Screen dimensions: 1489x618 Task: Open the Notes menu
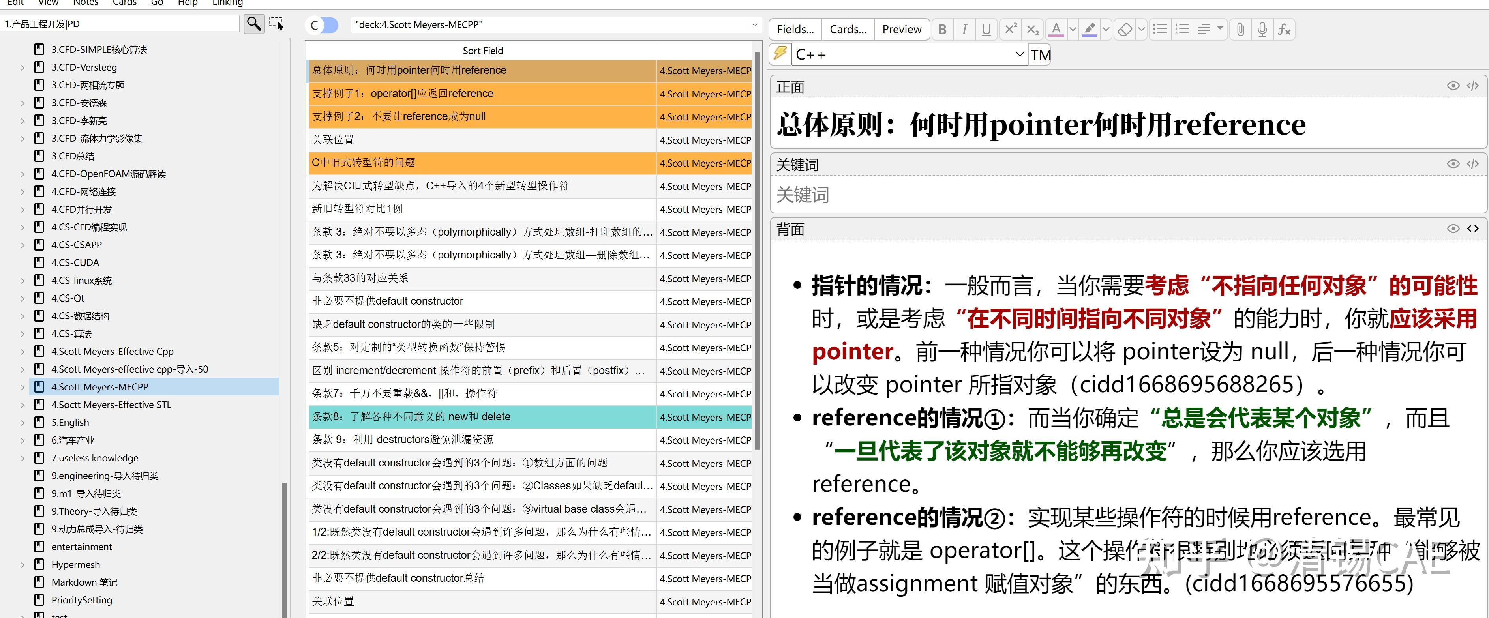click(x=86, y=3)
